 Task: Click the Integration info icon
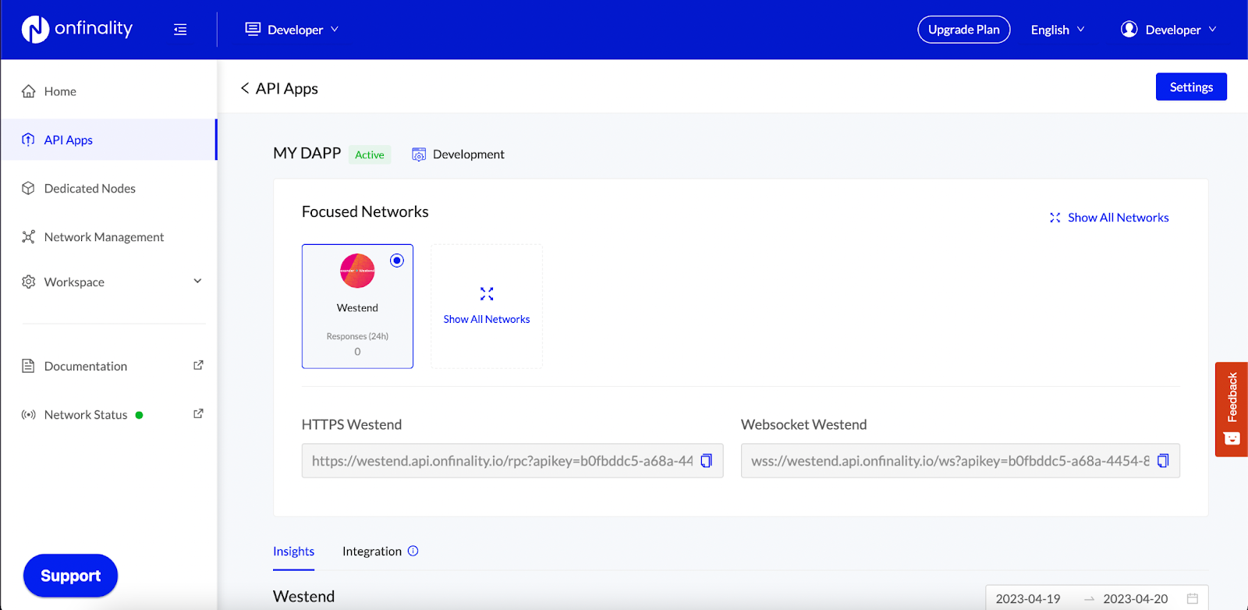413,551
